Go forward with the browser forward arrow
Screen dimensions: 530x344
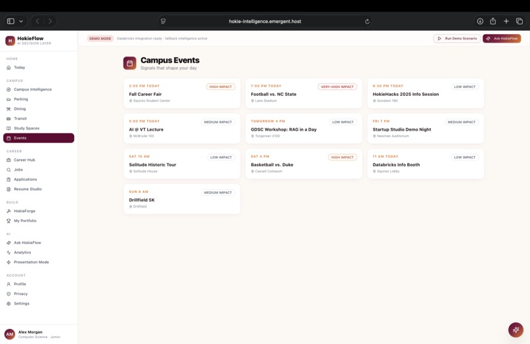pyautogui.click(x=50, y=21)
